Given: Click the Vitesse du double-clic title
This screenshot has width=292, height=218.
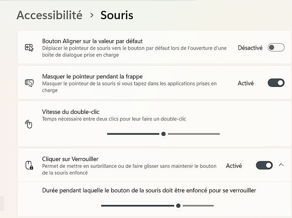Looking at the screenshot, I should 71,112.
